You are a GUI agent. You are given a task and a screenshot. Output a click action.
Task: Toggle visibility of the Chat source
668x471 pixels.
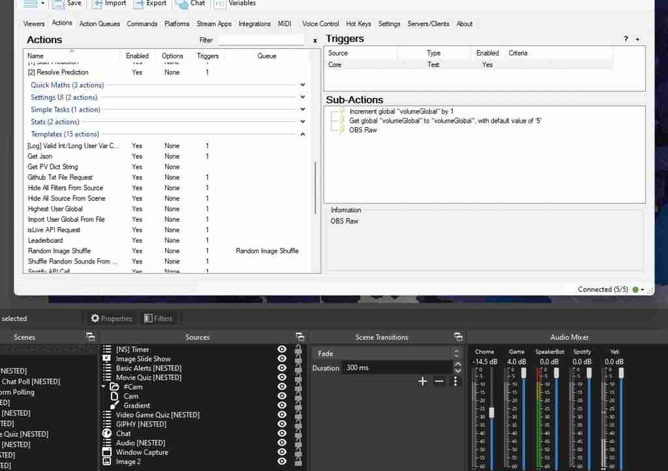click(x=282, y=434)
